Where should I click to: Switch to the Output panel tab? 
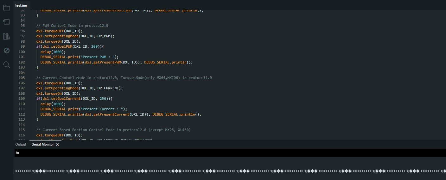(x=21, y=144)
